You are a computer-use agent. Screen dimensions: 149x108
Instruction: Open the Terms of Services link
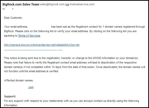(x=29, y=36)
